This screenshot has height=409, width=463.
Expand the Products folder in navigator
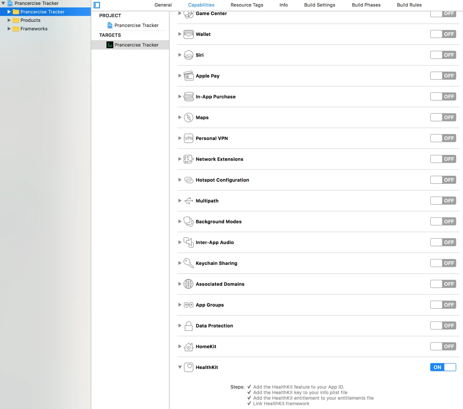[9, 20]
